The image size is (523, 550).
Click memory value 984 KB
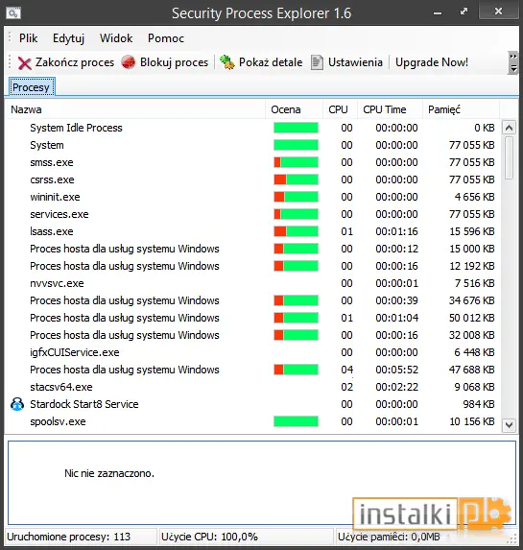coord(479,404)
